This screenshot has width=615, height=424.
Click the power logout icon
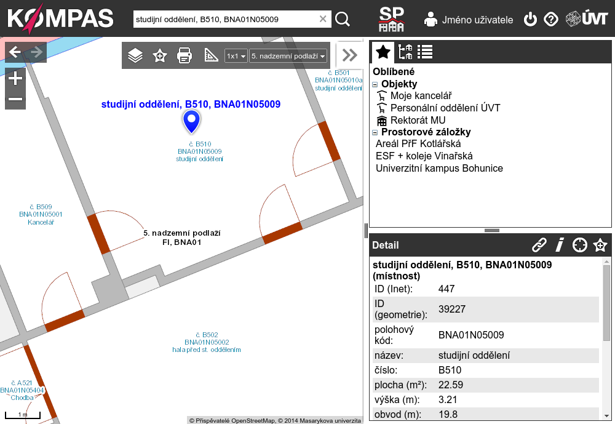tap(530, 19)
